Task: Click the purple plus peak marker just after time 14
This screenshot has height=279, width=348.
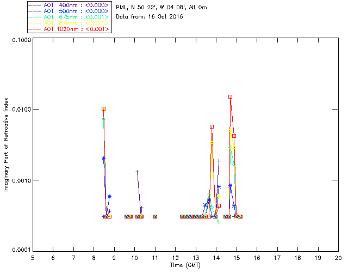Action: (x=219, y=161)
